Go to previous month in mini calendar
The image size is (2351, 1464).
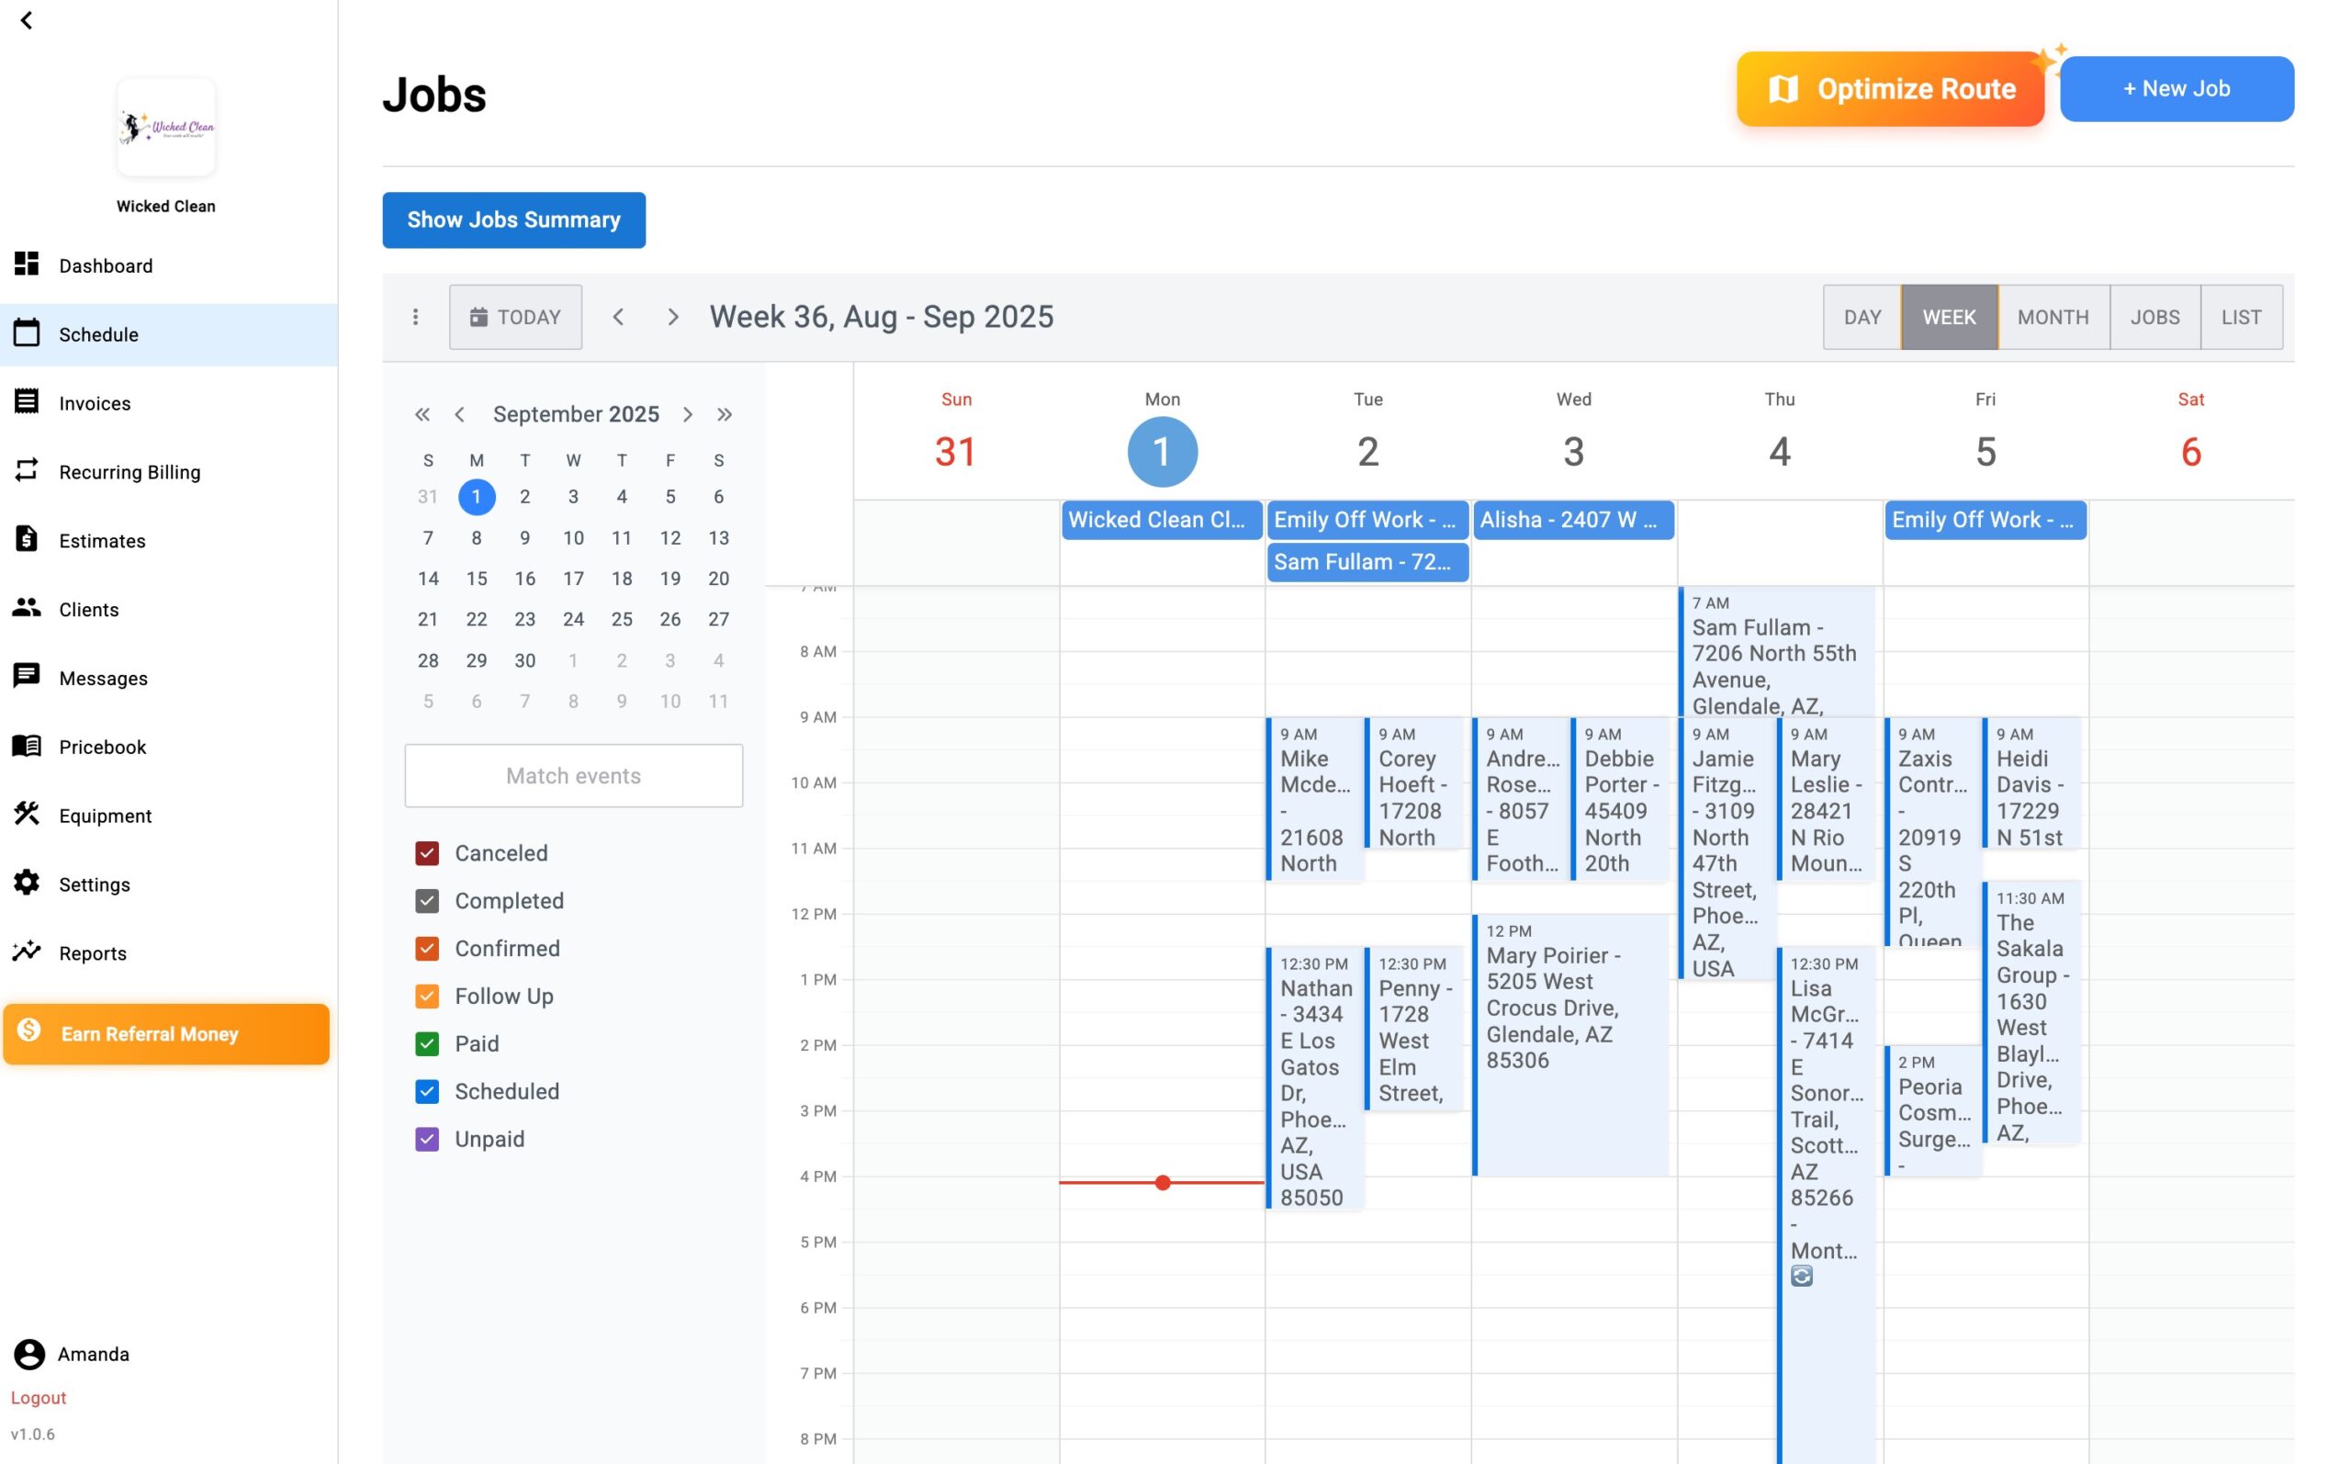pyautogui.click(x=460, y=414)
